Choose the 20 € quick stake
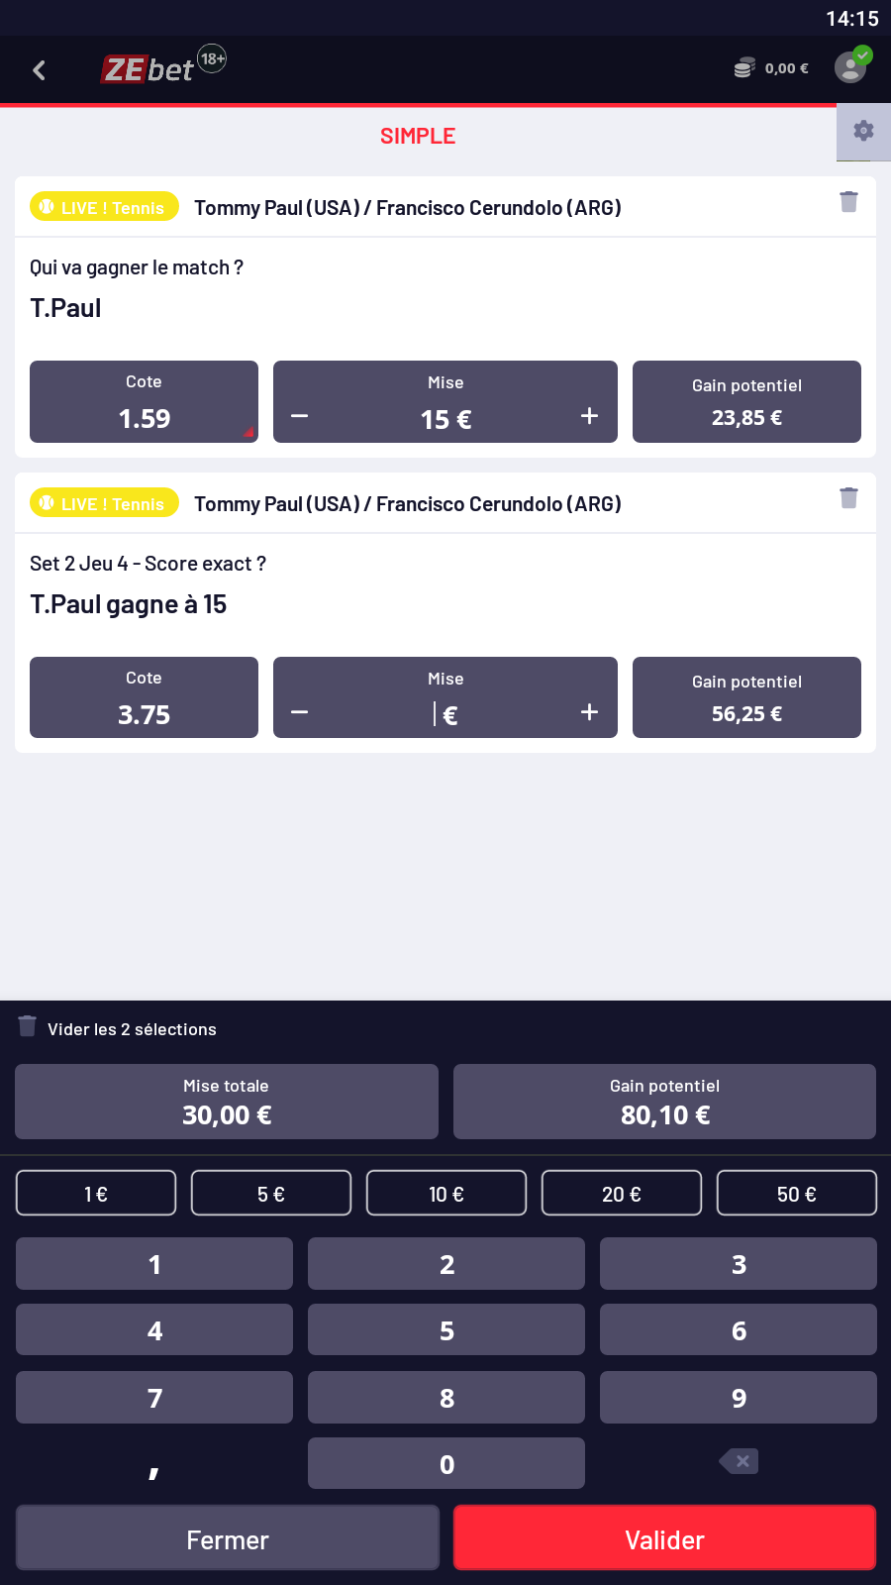 pyautogui.click(x=621, y=1194)
